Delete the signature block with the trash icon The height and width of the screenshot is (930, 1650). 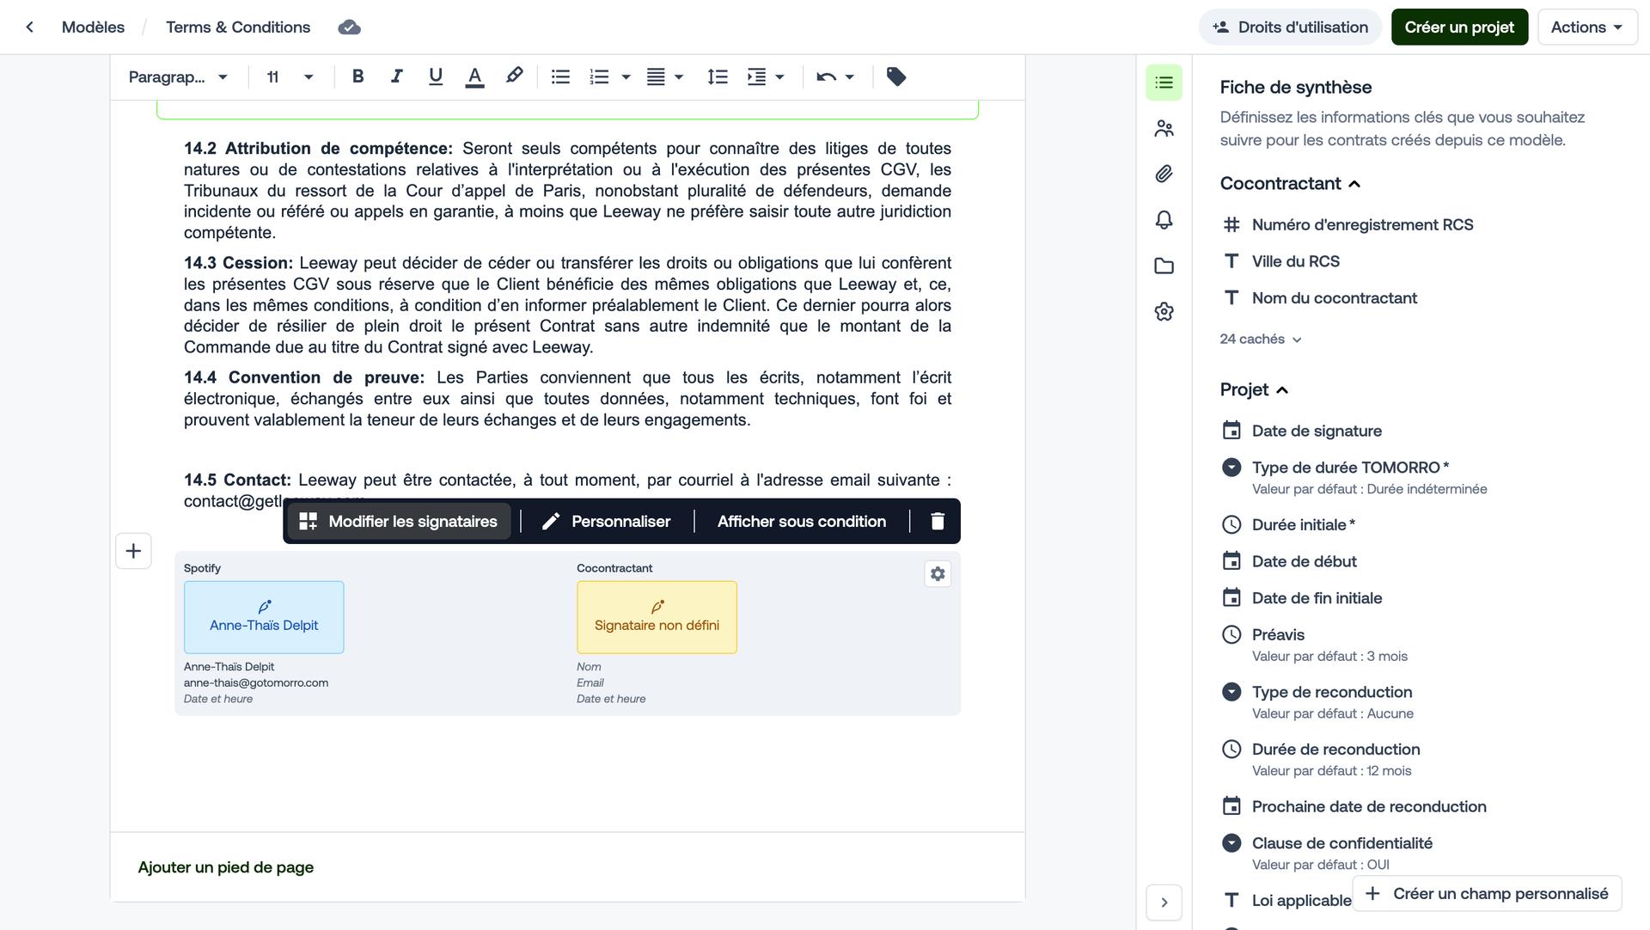pyautogui.click(x=938, y=522)
